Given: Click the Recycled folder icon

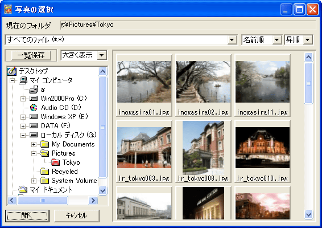Looking at the screenshot, I should pyautogui.click(x=44, y=171).
